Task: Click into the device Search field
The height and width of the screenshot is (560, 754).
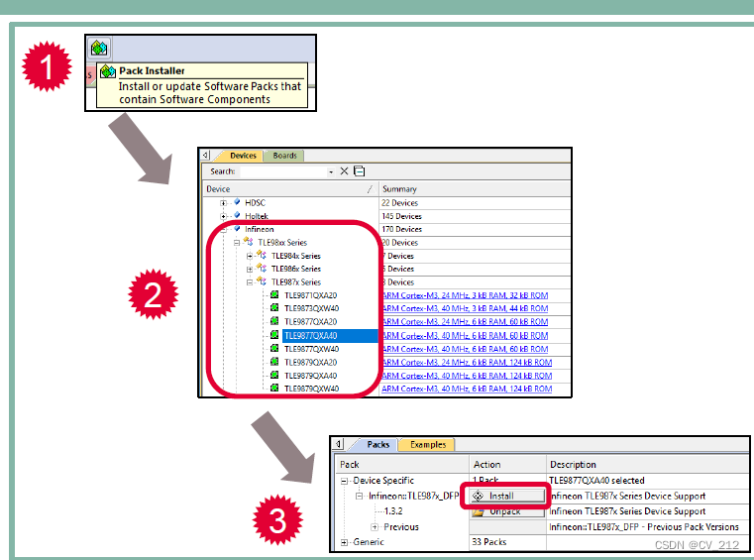Action: click(283, 171)
